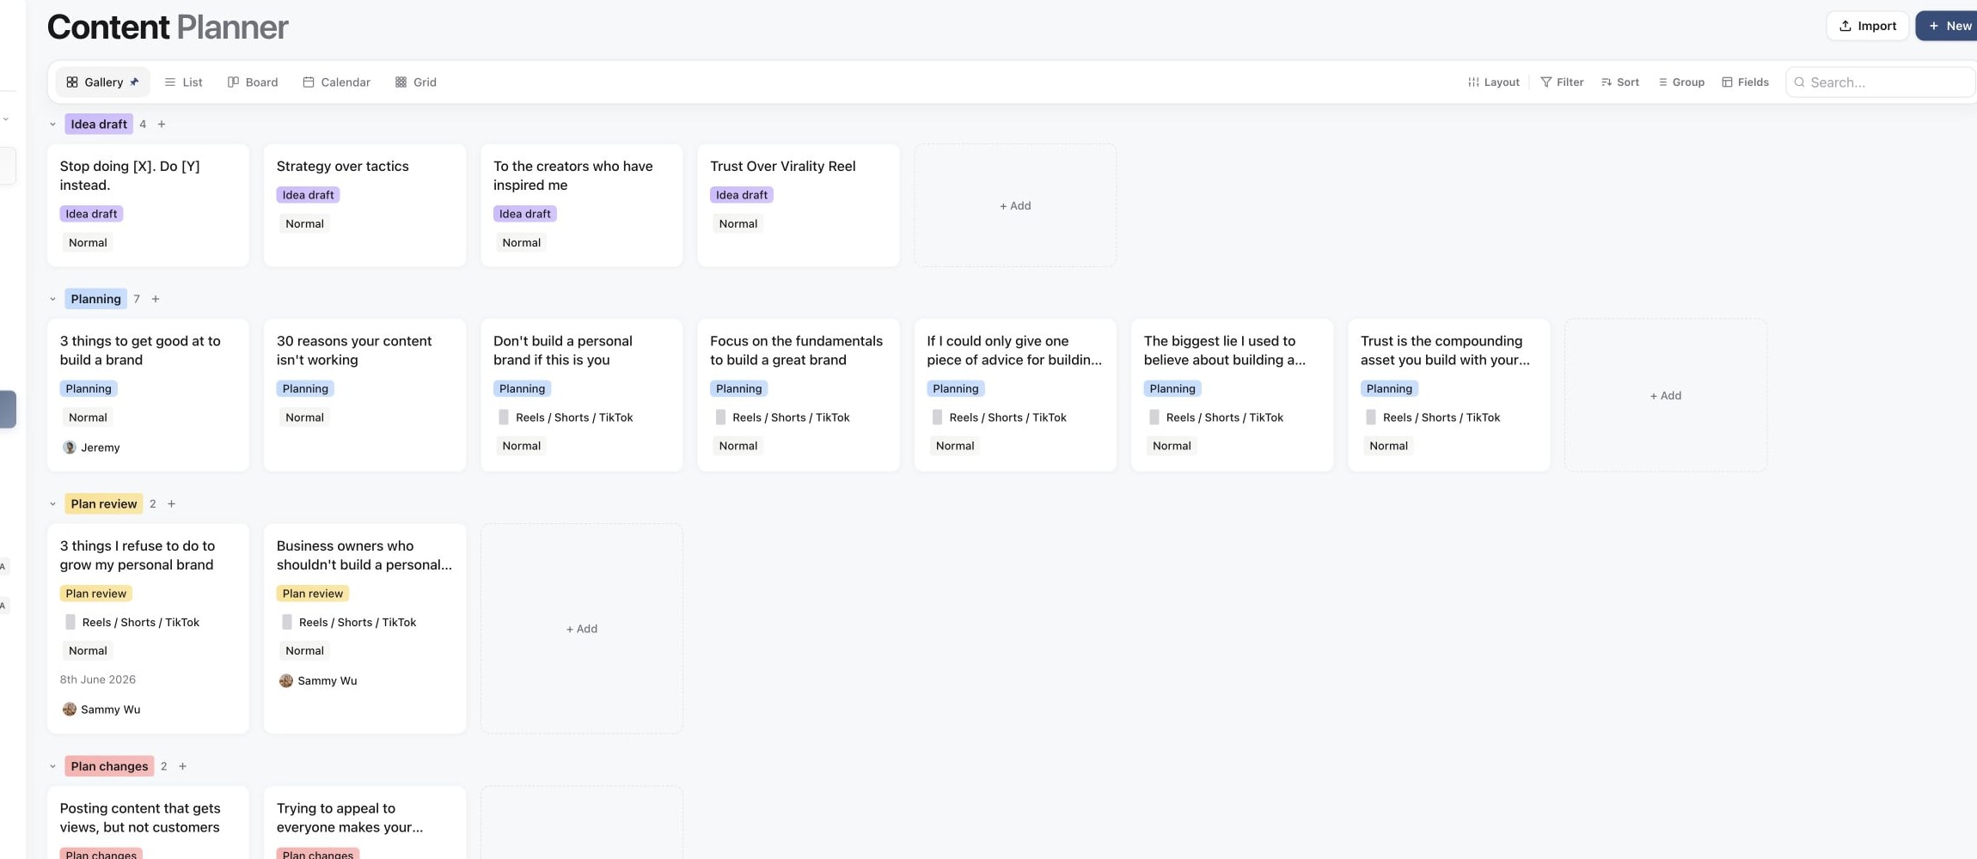Switch to the Calendar view tab
The width and height of the screenshot is (1977, 859).
pos(336,82)
